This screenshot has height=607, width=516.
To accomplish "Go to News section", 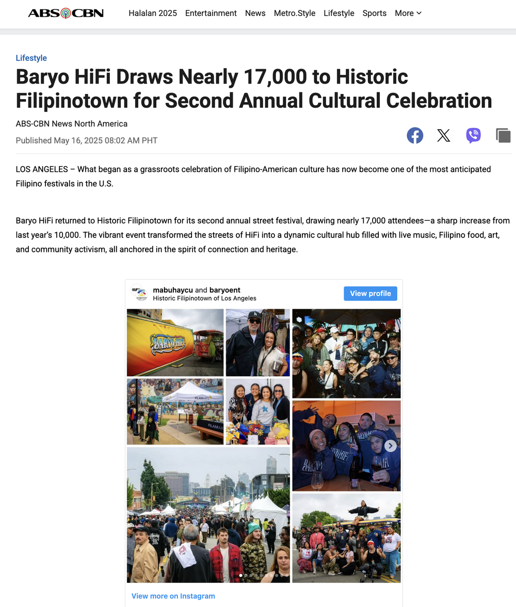I will (x=255, y=13).
